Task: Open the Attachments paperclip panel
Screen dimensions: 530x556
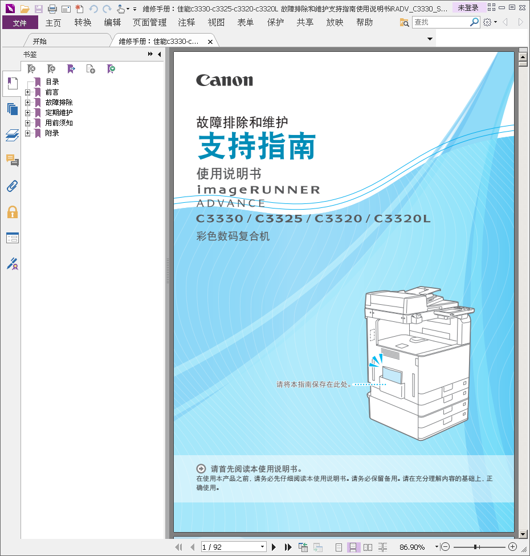Action: (13, 186)
